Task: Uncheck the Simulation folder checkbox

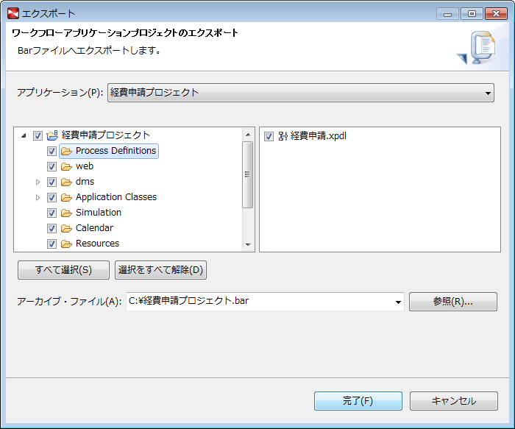Action: point(51,213)
